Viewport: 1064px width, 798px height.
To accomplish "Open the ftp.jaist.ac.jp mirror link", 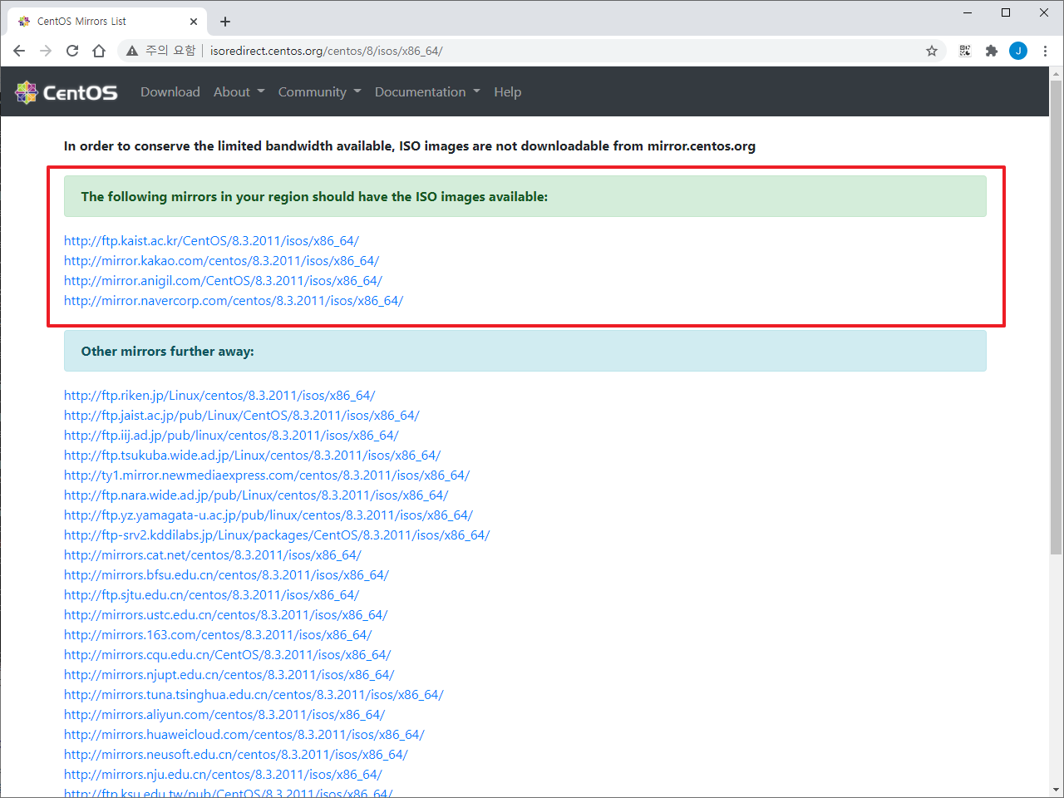I will click(x=242, y=416).
